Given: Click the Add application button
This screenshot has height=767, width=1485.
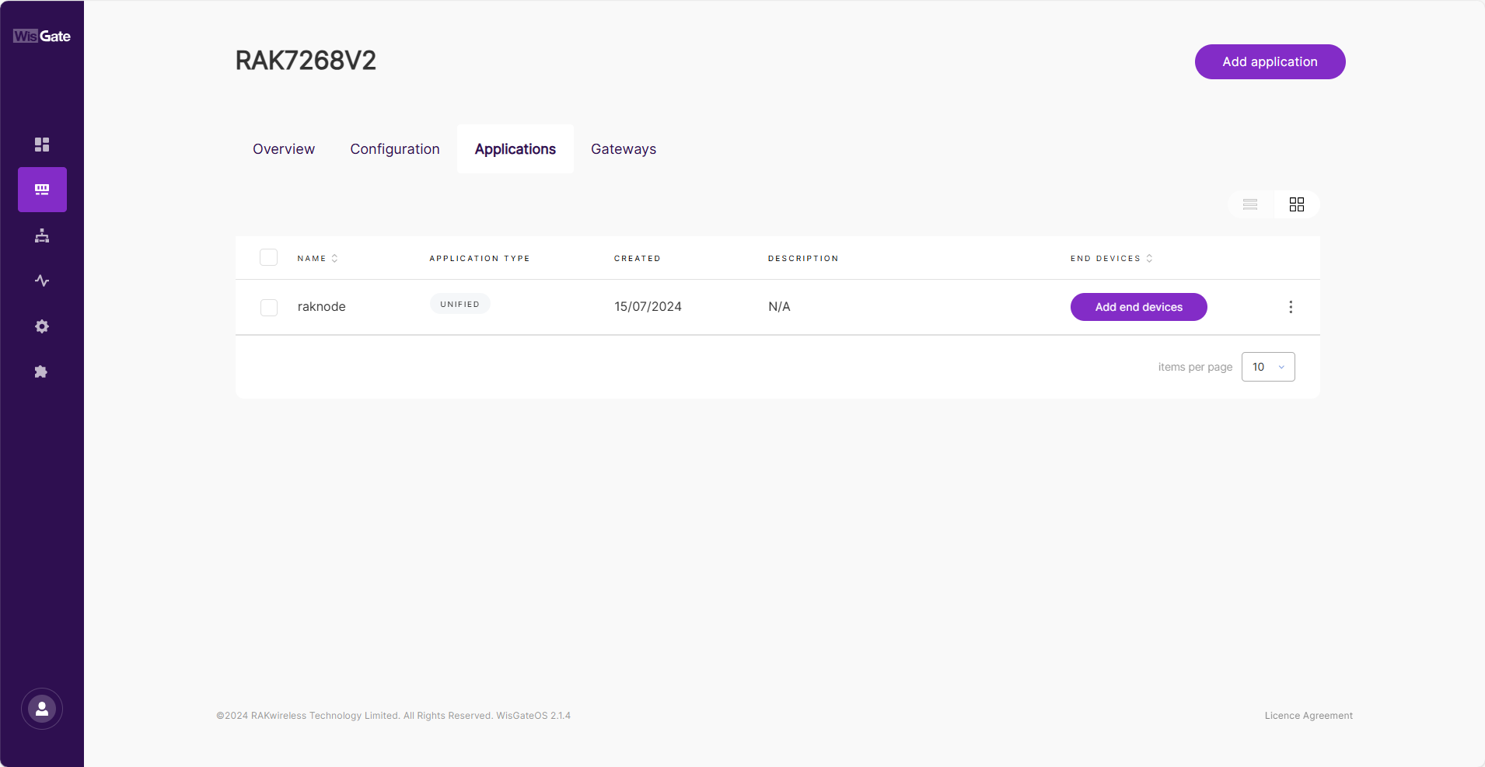Looking at the screenshot, I should click(x=1270, y=61).
